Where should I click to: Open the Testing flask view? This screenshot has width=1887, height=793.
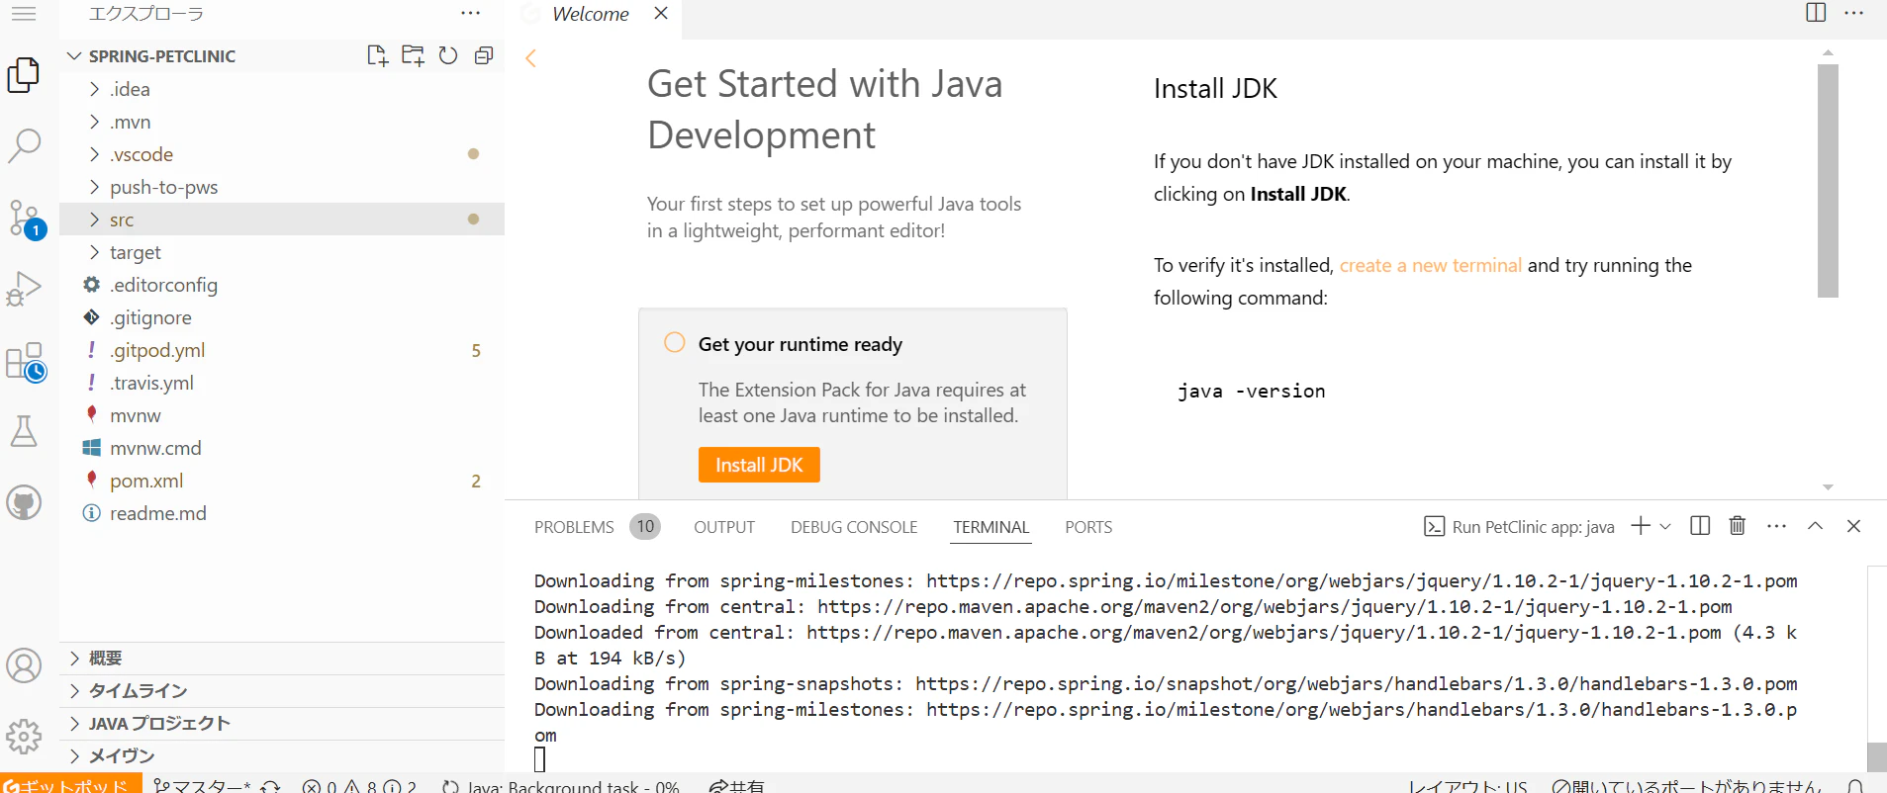point(24,431)
